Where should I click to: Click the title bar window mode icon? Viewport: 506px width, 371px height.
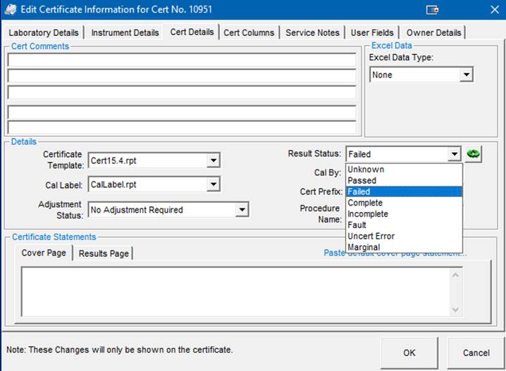tap(432, 10)
